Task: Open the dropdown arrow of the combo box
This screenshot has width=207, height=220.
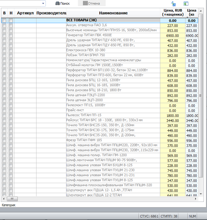Action: pos(43,3)
